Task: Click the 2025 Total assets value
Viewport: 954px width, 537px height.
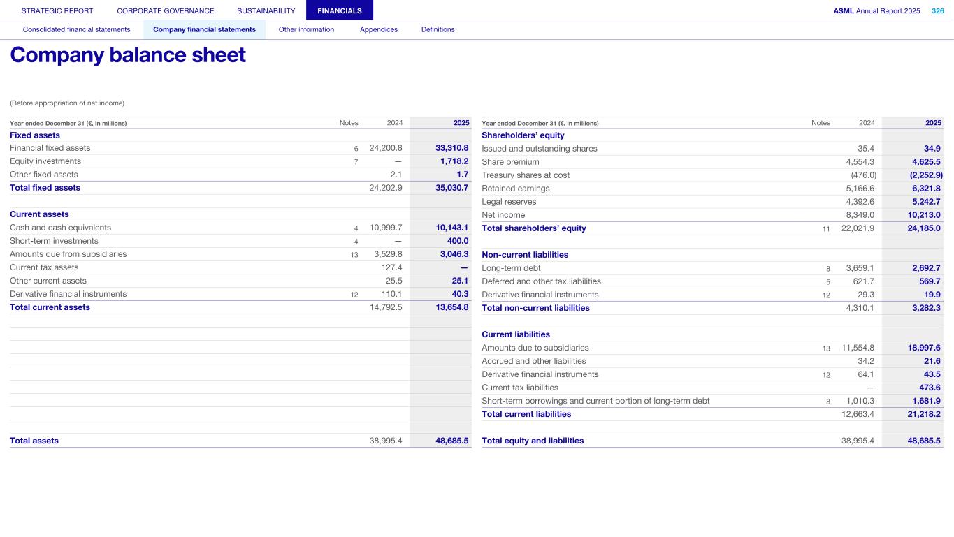Action: pos(452,441)
